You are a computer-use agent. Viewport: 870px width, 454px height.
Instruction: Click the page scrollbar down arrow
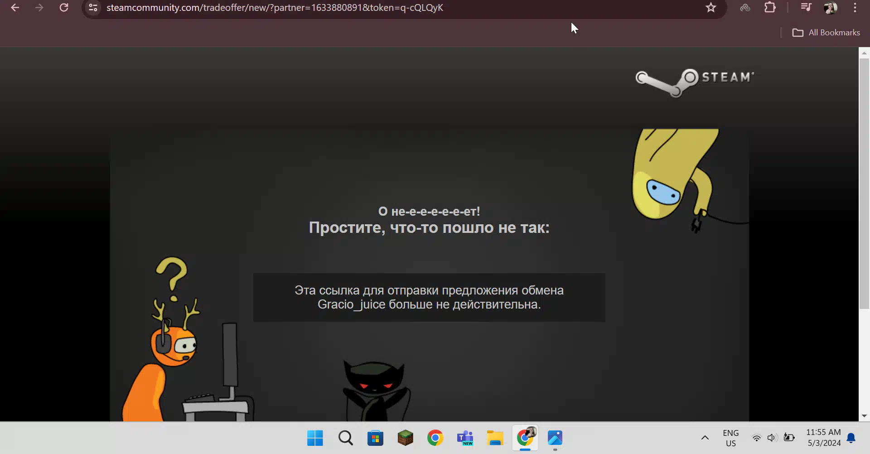coord(864,415)
